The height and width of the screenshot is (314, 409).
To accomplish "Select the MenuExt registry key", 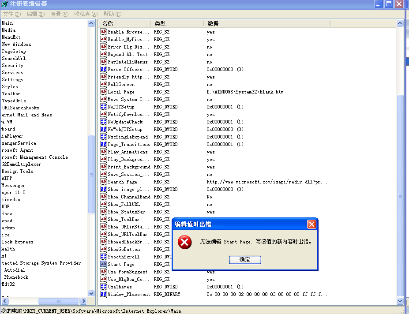I will point(11,37).
